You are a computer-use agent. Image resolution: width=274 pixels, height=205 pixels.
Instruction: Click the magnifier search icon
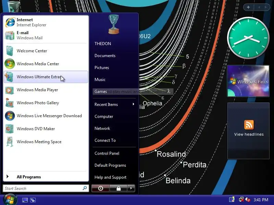85,188
